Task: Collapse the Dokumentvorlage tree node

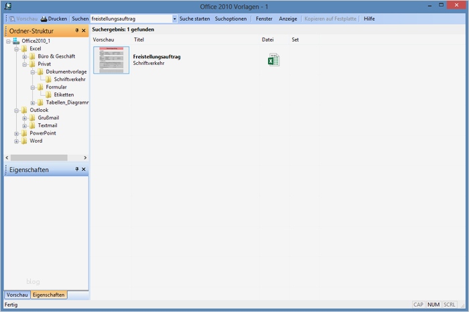Action: [33, 72]
